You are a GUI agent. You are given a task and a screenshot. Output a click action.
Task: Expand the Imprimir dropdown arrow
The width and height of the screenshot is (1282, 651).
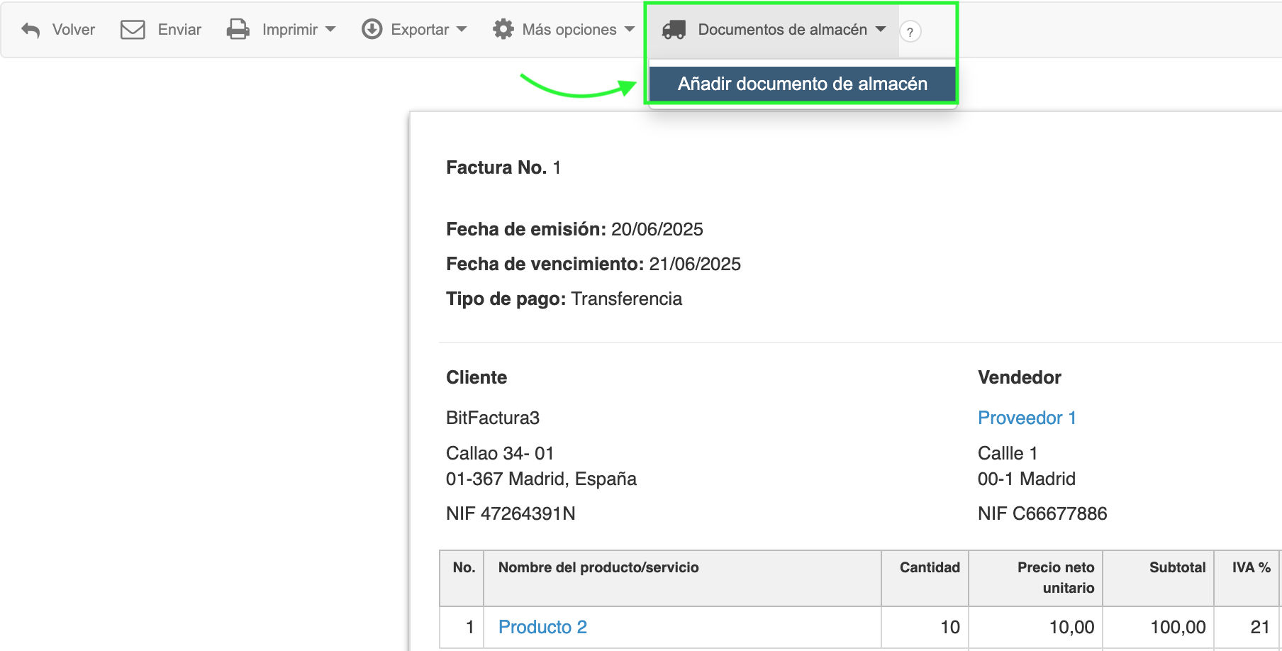tap(330, 30)
